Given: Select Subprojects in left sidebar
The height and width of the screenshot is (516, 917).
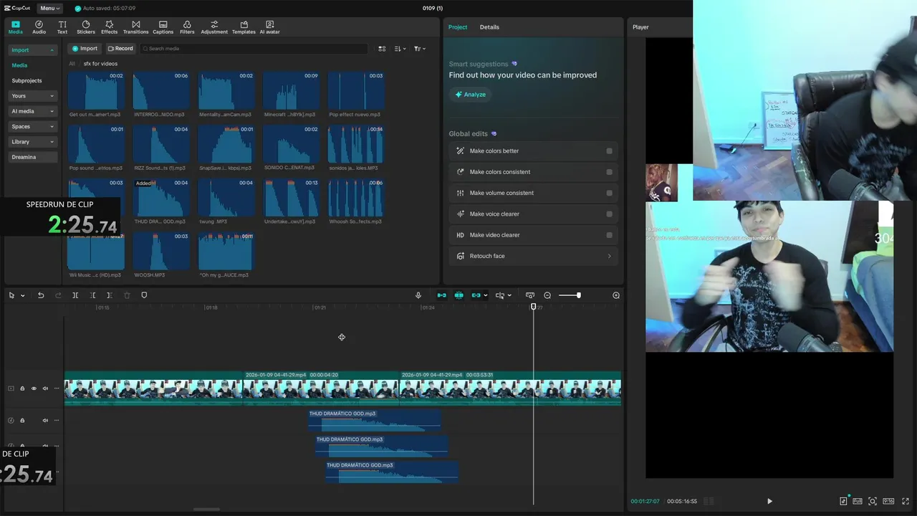Looking at the screenshot, I should coord(27,81).
